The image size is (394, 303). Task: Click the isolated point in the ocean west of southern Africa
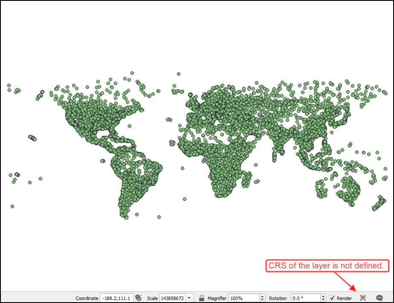tap(185, 199)
